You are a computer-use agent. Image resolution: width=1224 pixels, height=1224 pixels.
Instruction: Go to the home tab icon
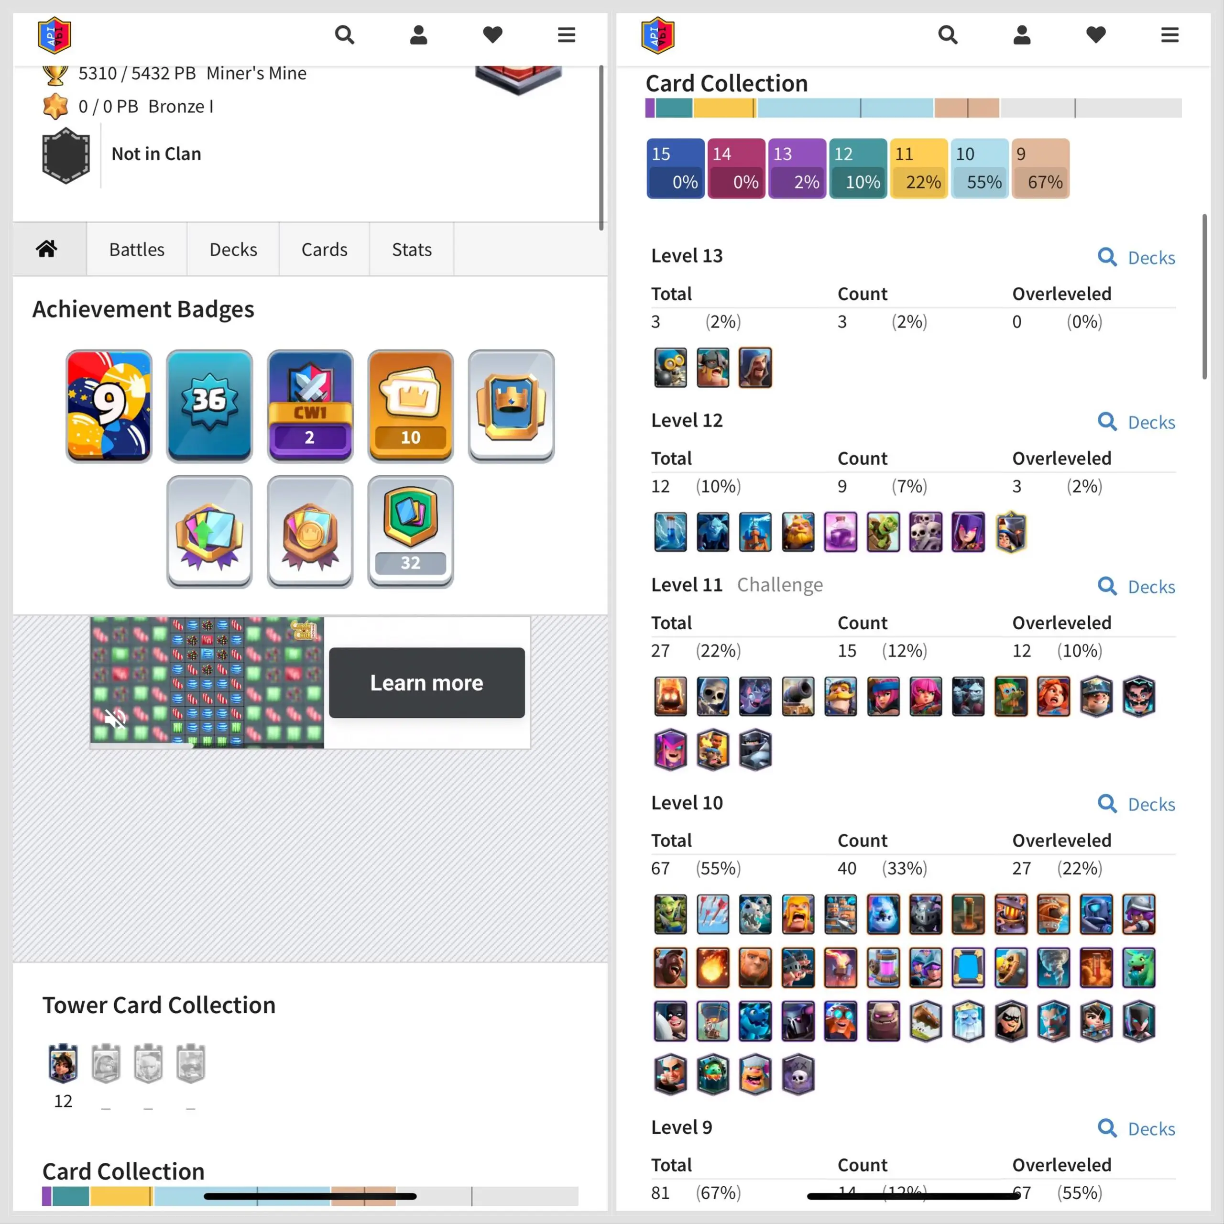coord(46,249)
